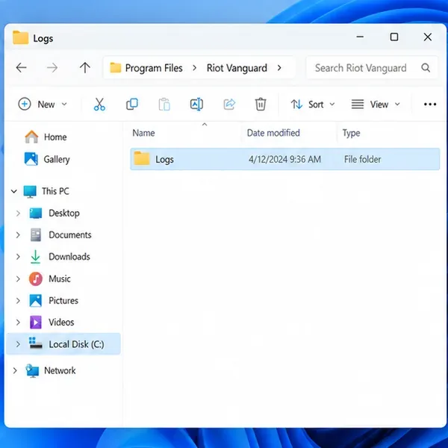Click the File folder type cell
Viewport: 448px width, 448px height.
click(362, 159)
